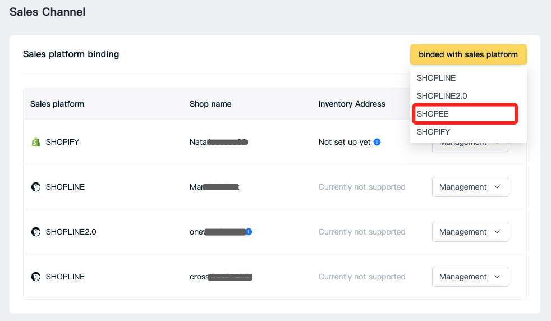Click the 'Sales platform' column header
551x321 pixels.
[57, 104]
